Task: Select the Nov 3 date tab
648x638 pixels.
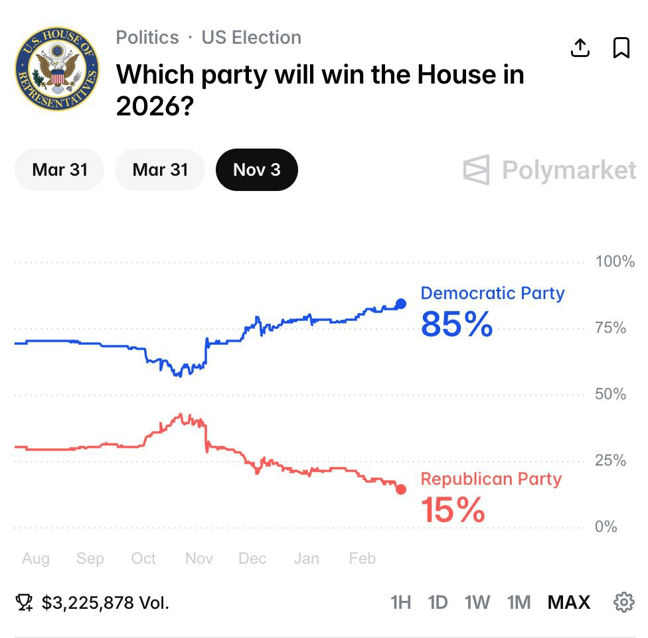Action: (257, 170)
